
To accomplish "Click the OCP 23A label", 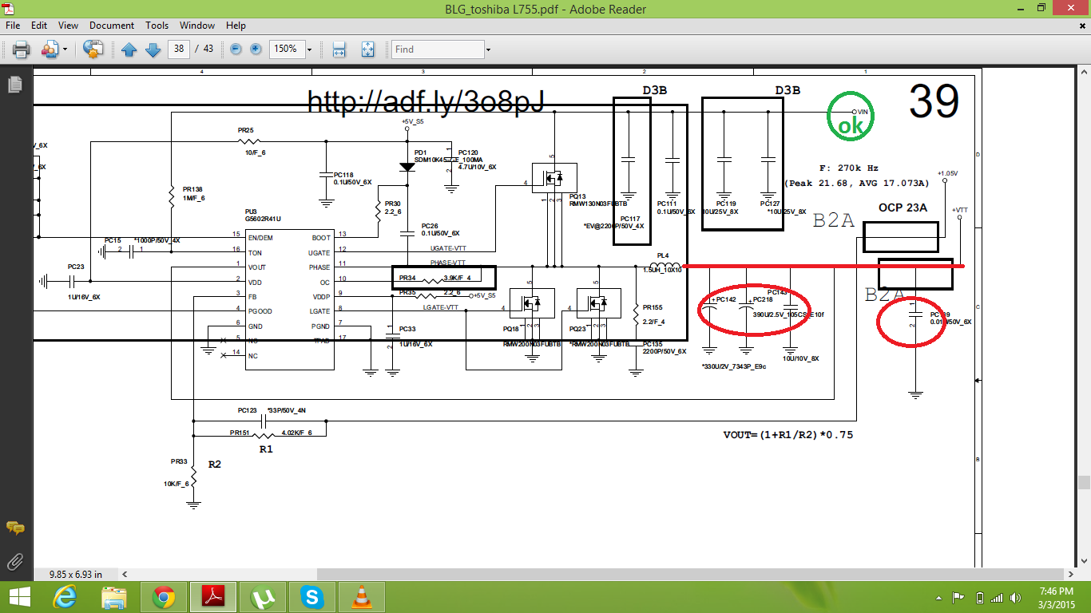I will [903, 207].
